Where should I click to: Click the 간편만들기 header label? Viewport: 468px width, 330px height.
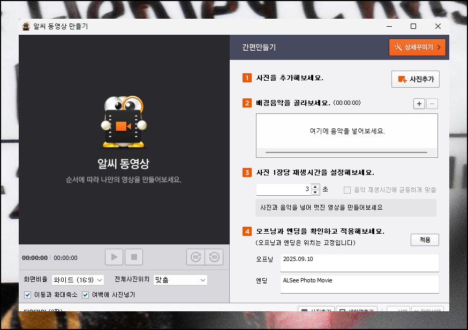pyautogui.click(x=259, y=47)
